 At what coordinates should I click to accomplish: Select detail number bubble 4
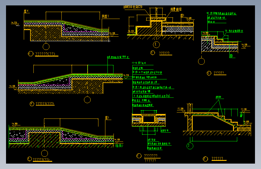[x=32, y=104]
